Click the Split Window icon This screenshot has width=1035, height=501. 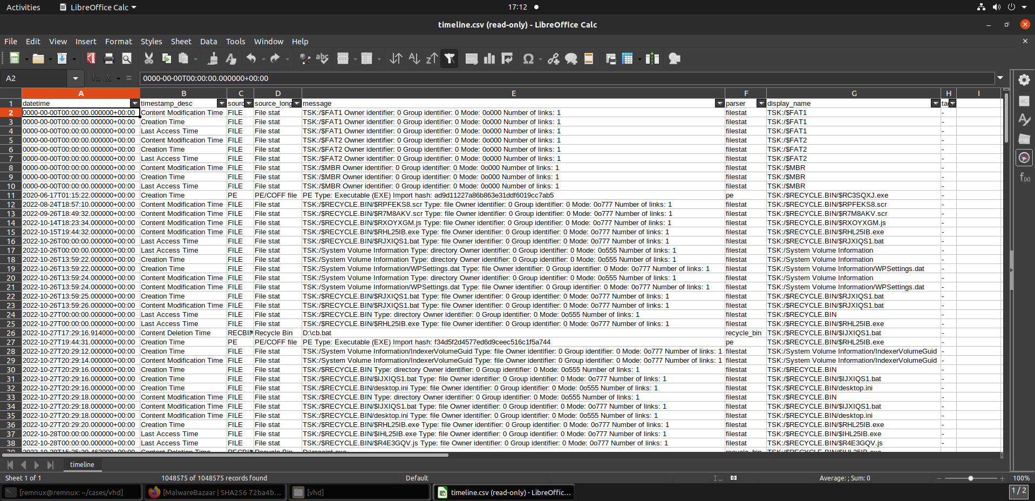point(652,59)
